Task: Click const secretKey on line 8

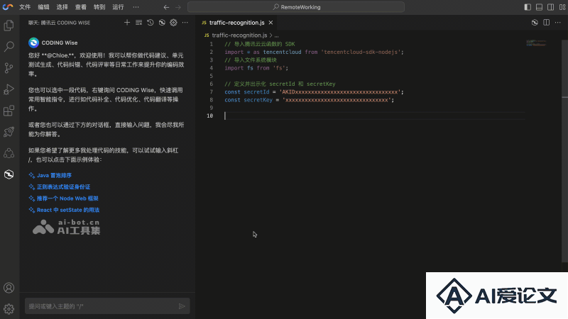Action: tap(248, 100)
